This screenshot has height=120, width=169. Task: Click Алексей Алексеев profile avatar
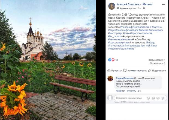(112, 6)
